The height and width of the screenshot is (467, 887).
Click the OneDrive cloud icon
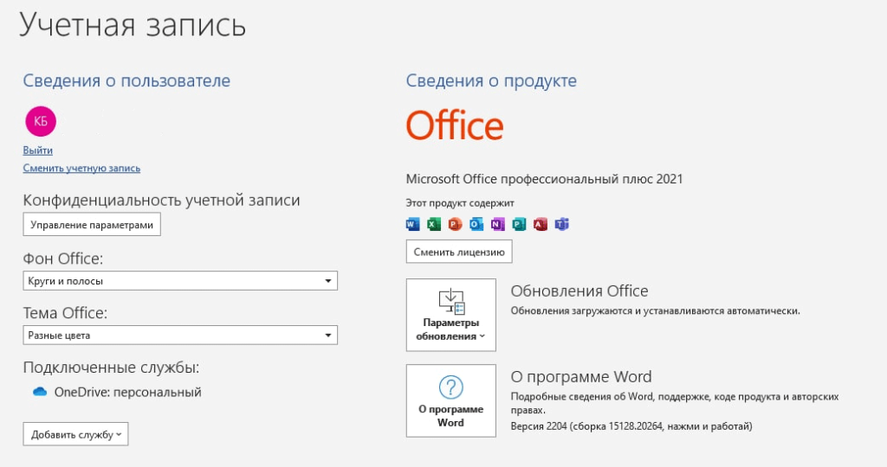40,392
